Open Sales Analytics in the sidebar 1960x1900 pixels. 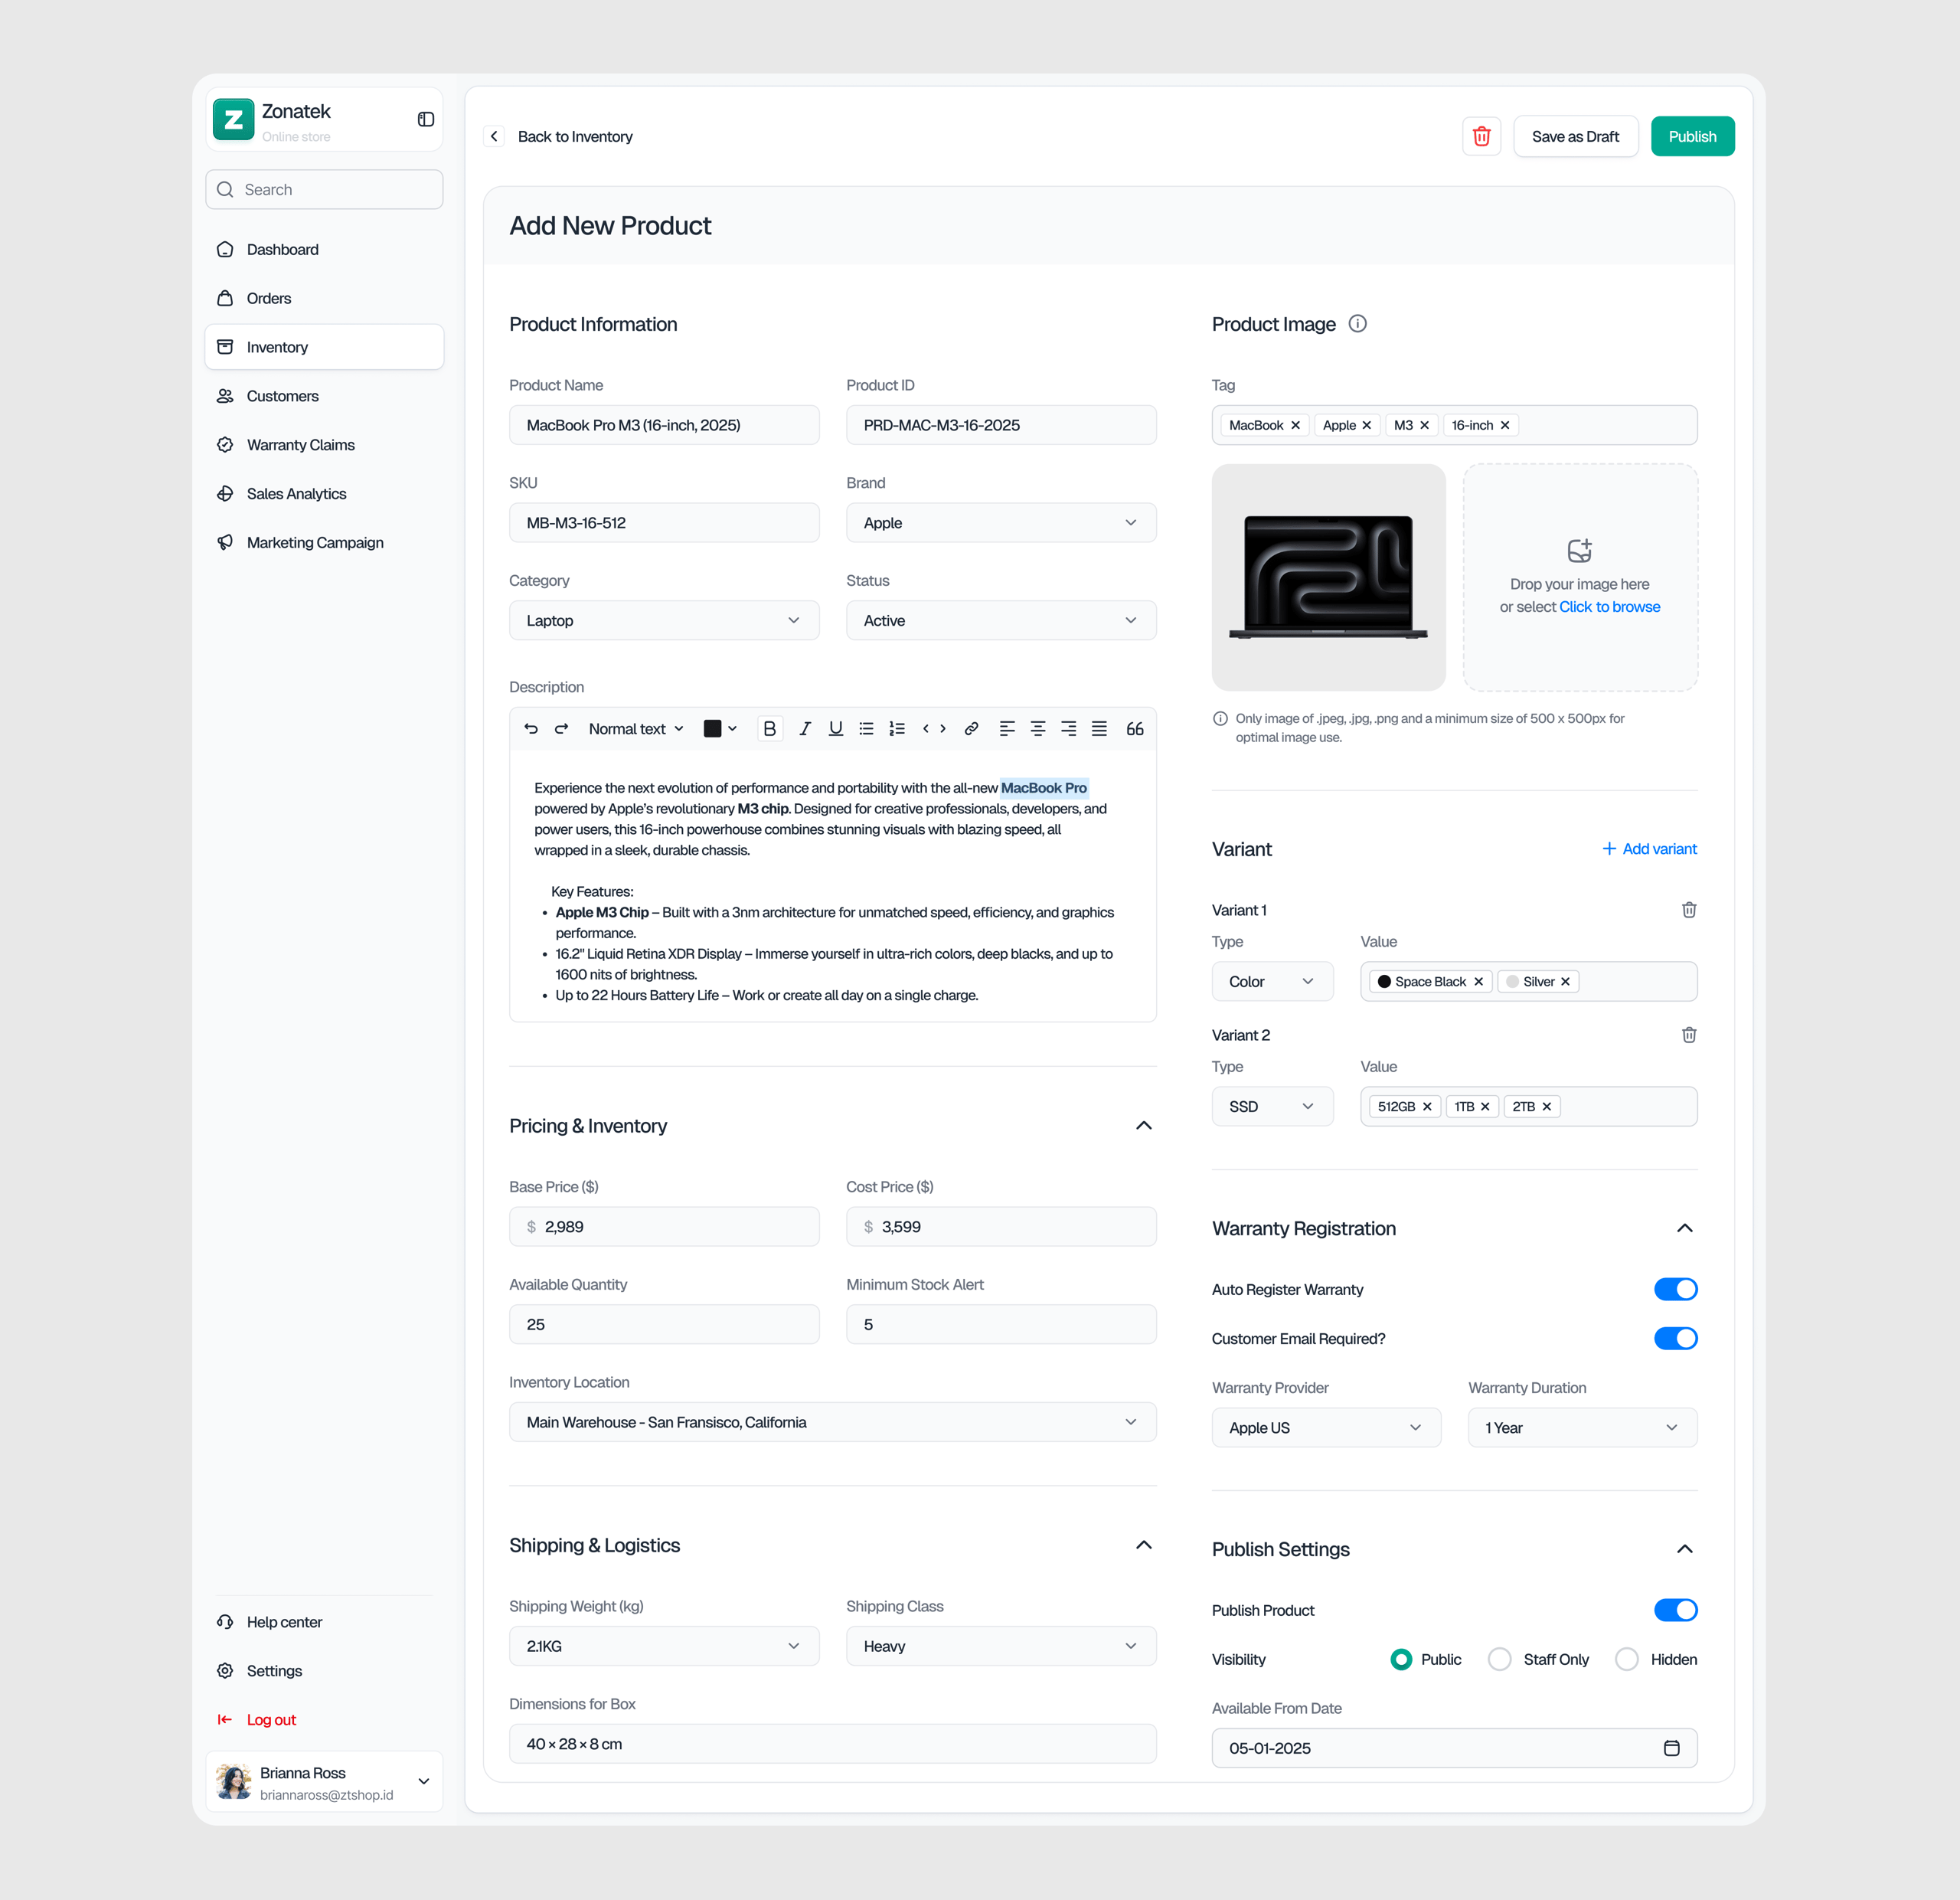pos(324,494)
